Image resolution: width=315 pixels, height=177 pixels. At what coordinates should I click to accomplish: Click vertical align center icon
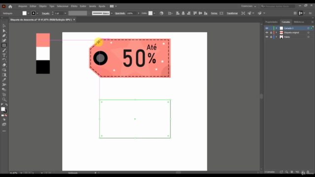click(x=200, y=13)
